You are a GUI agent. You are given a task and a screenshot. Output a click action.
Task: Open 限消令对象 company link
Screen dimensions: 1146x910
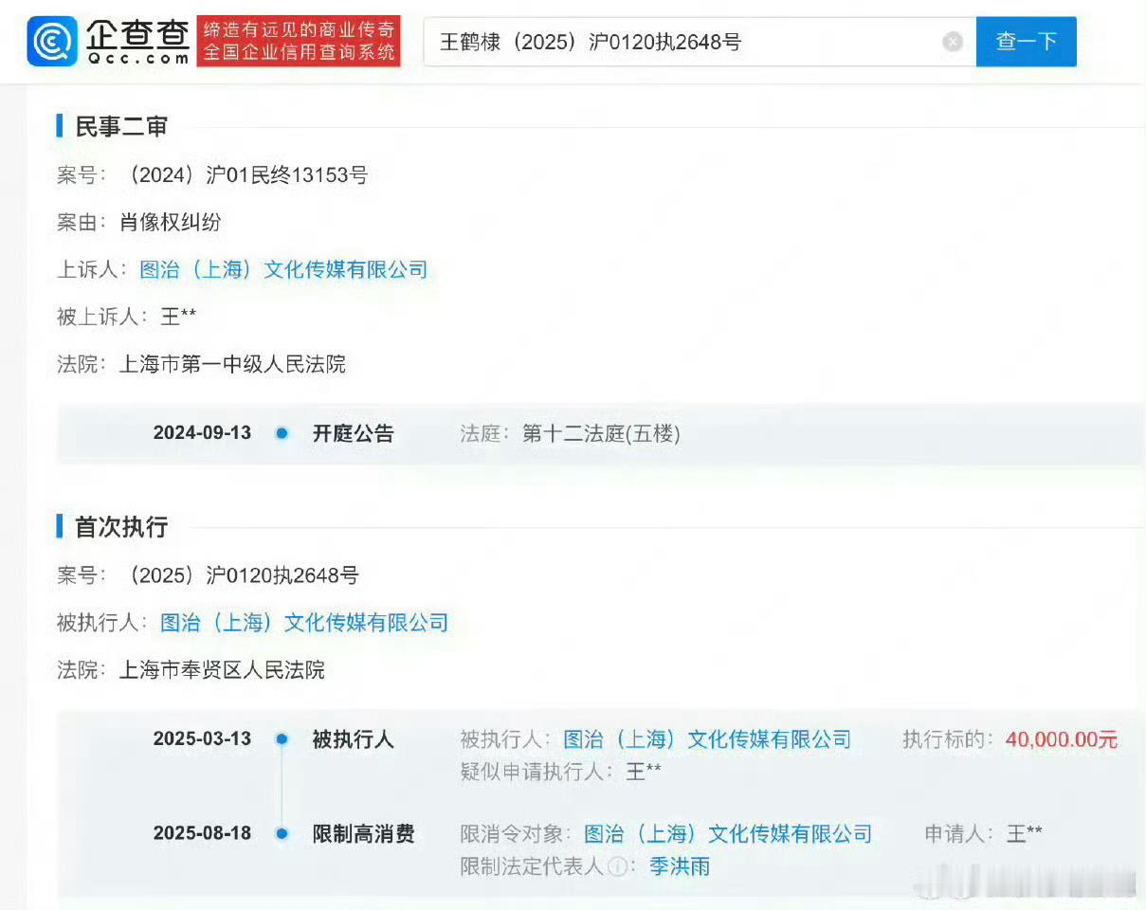728,834
